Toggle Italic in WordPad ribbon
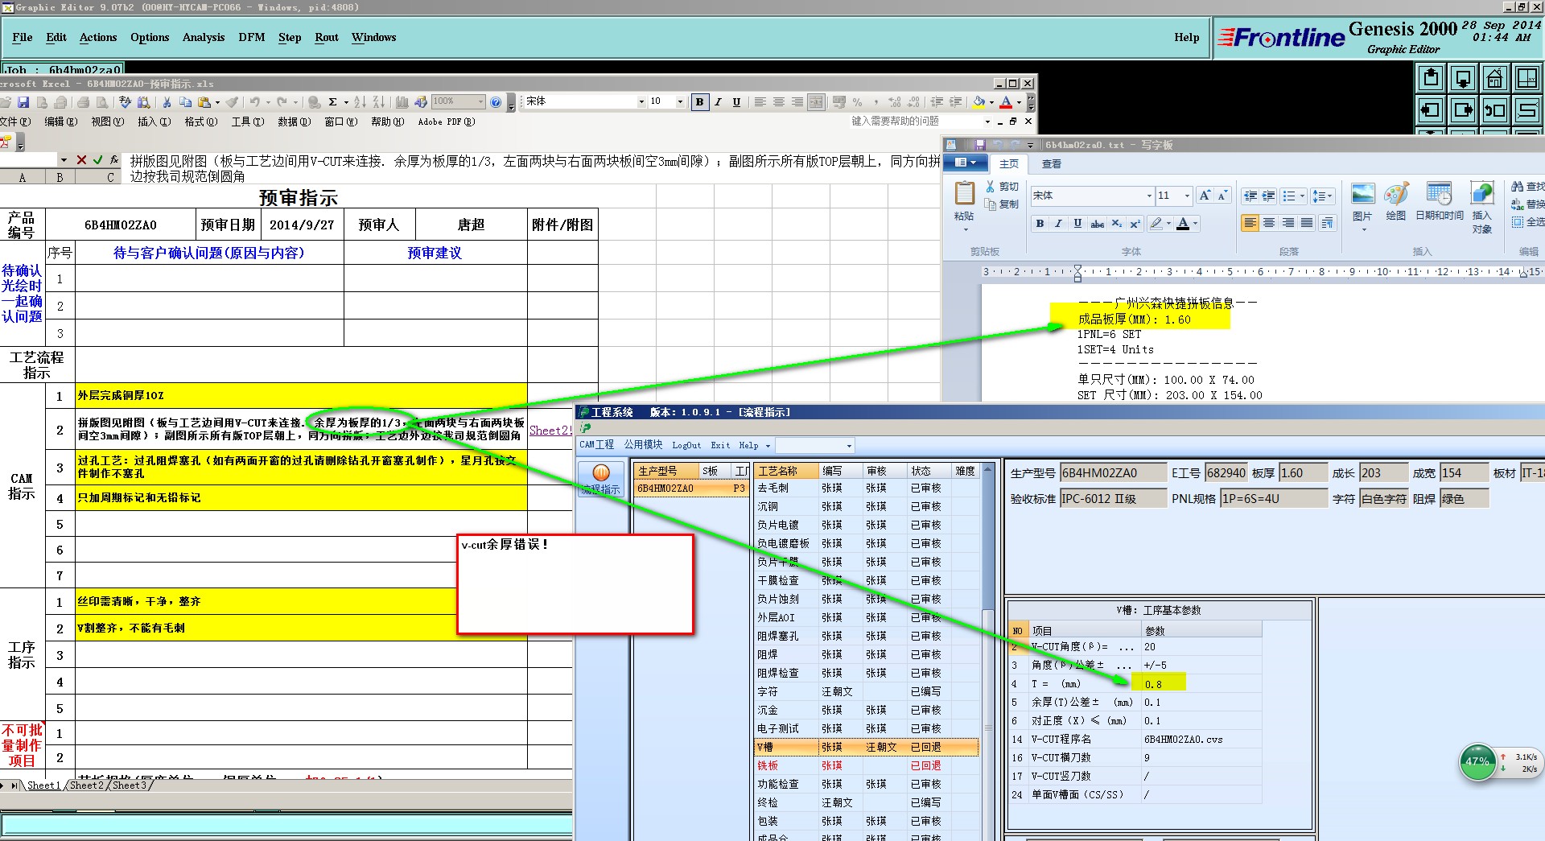This screenshot has height=841, width=1545. tap(1058, 224)
